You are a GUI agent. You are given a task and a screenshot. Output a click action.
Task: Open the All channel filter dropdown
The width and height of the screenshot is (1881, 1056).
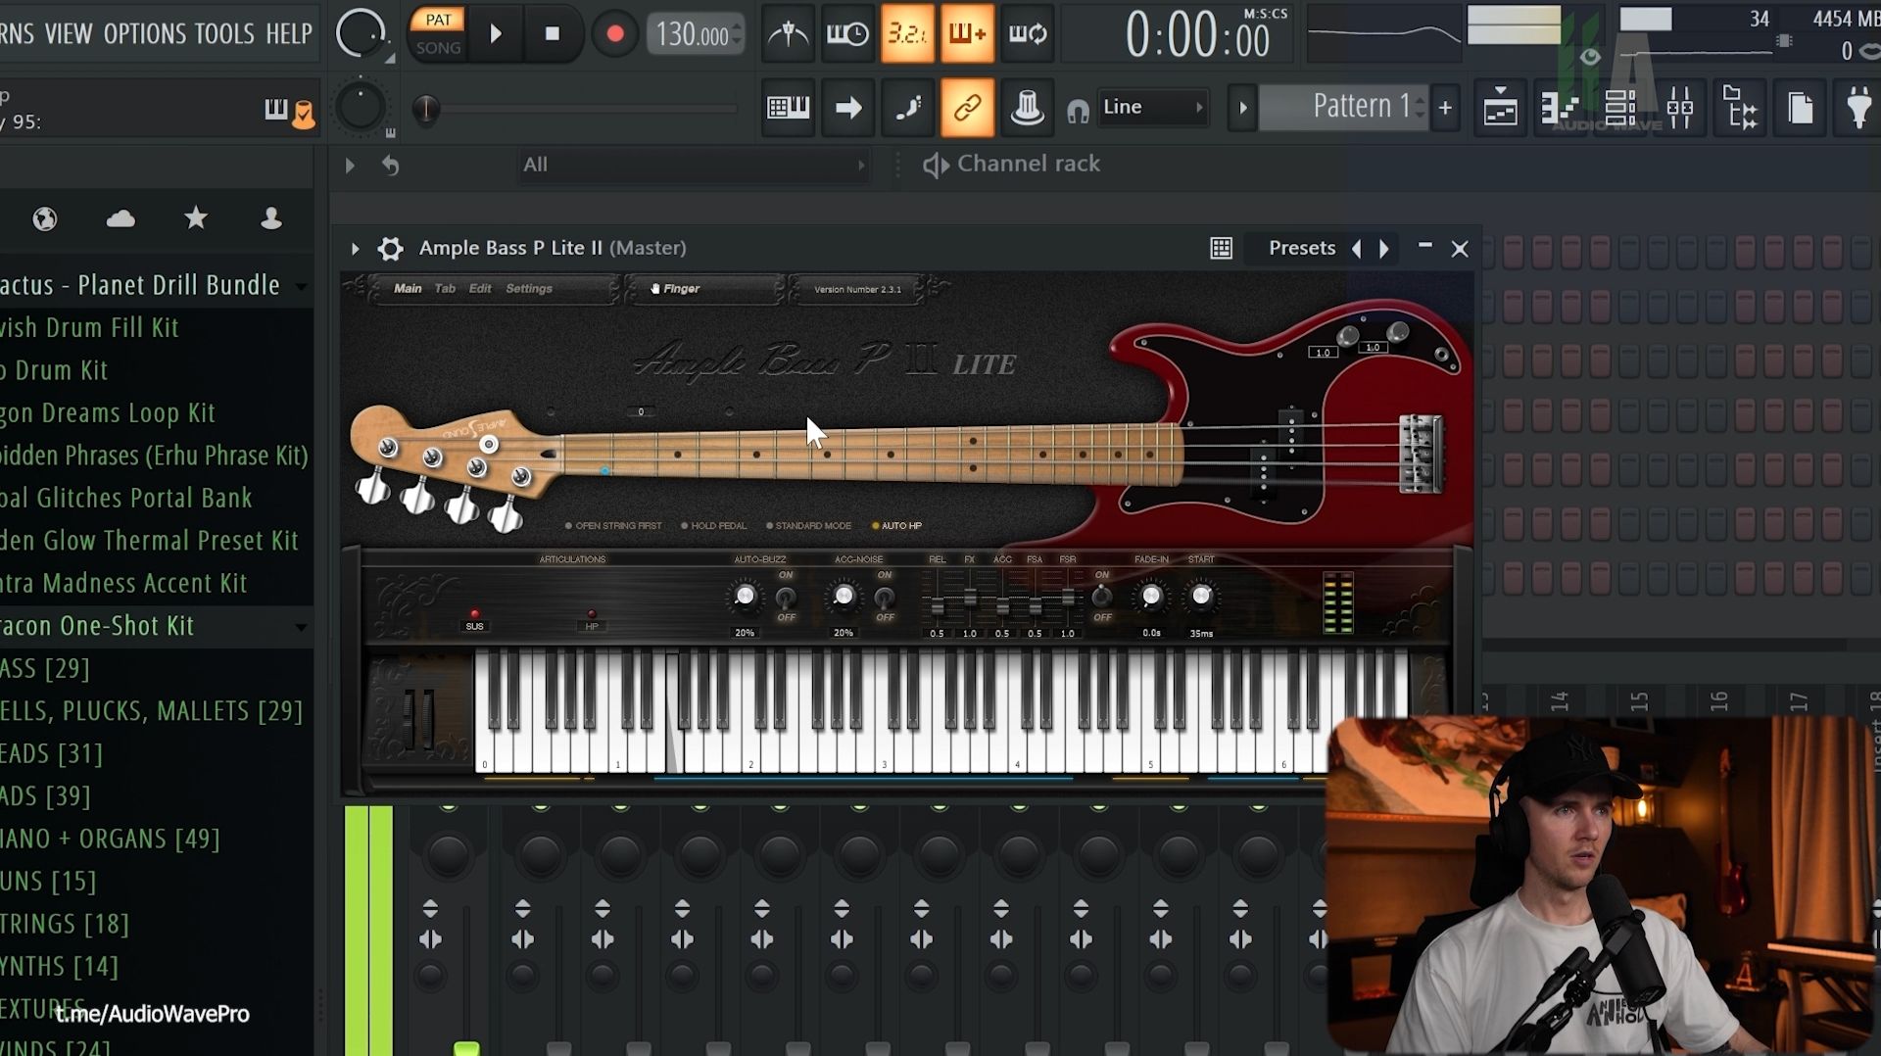[x=693, y=165]
